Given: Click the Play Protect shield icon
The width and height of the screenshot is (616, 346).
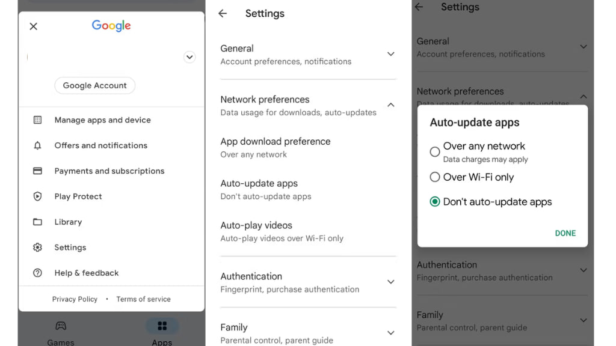Looking at the screenshot, I should click(37, 196).
